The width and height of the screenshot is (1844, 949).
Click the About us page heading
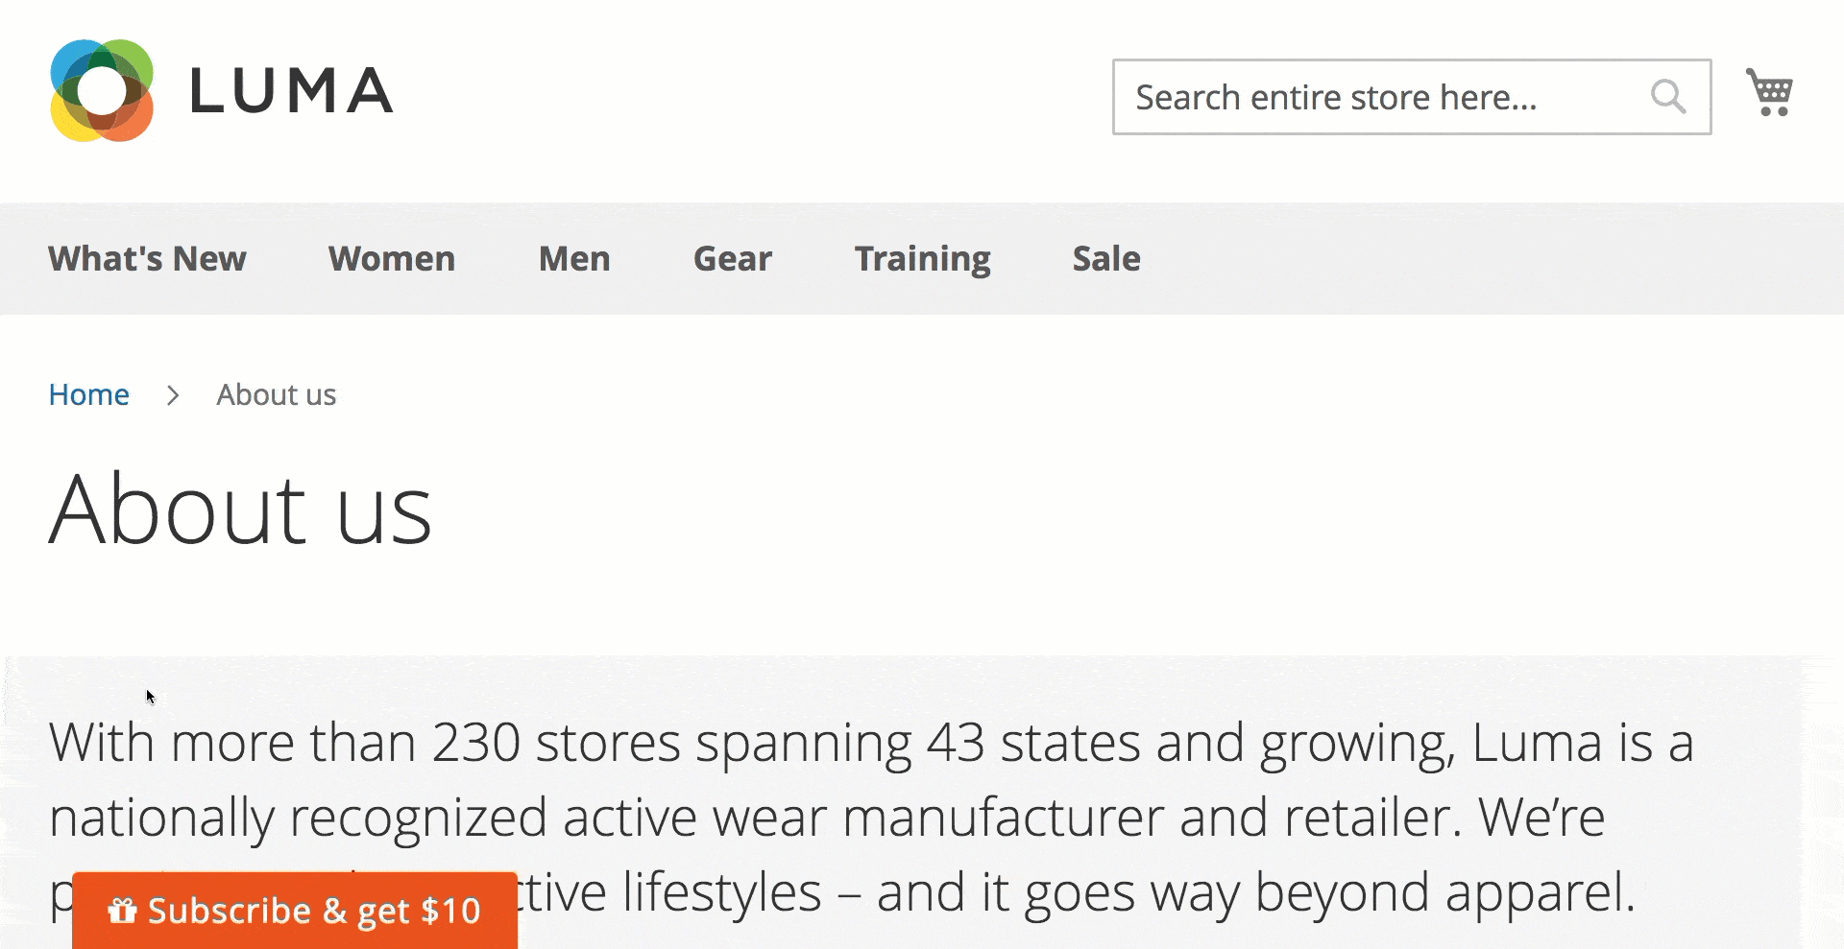(x=240, y=509)
